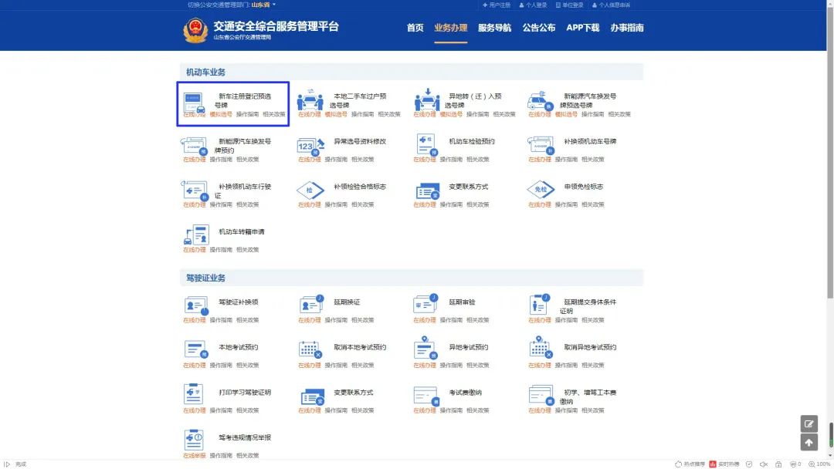834x469 pixels.
Task: Open the 异地转(迁)入预选号牌 icon
Action: 427,100
